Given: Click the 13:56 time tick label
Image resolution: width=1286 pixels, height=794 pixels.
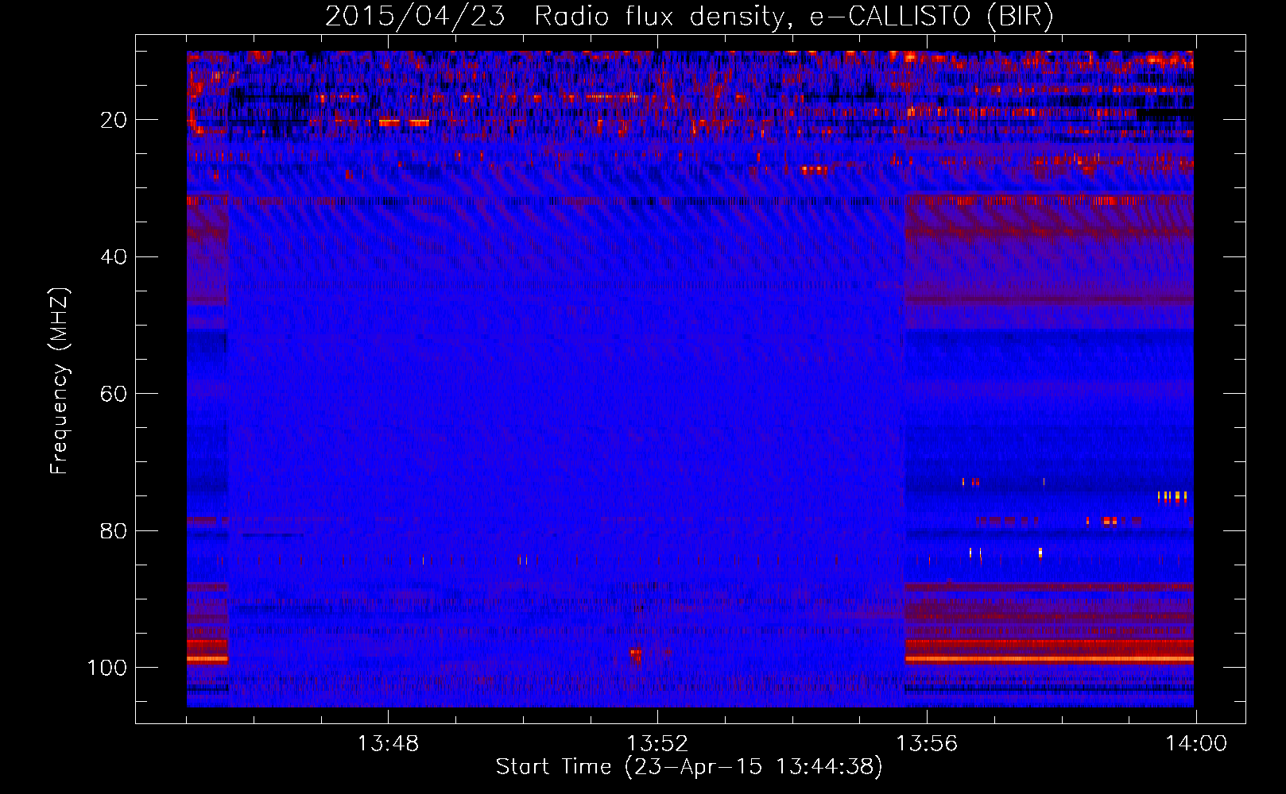Looking at the screenshot, I should pyautogui.click(x=927, y=744).
